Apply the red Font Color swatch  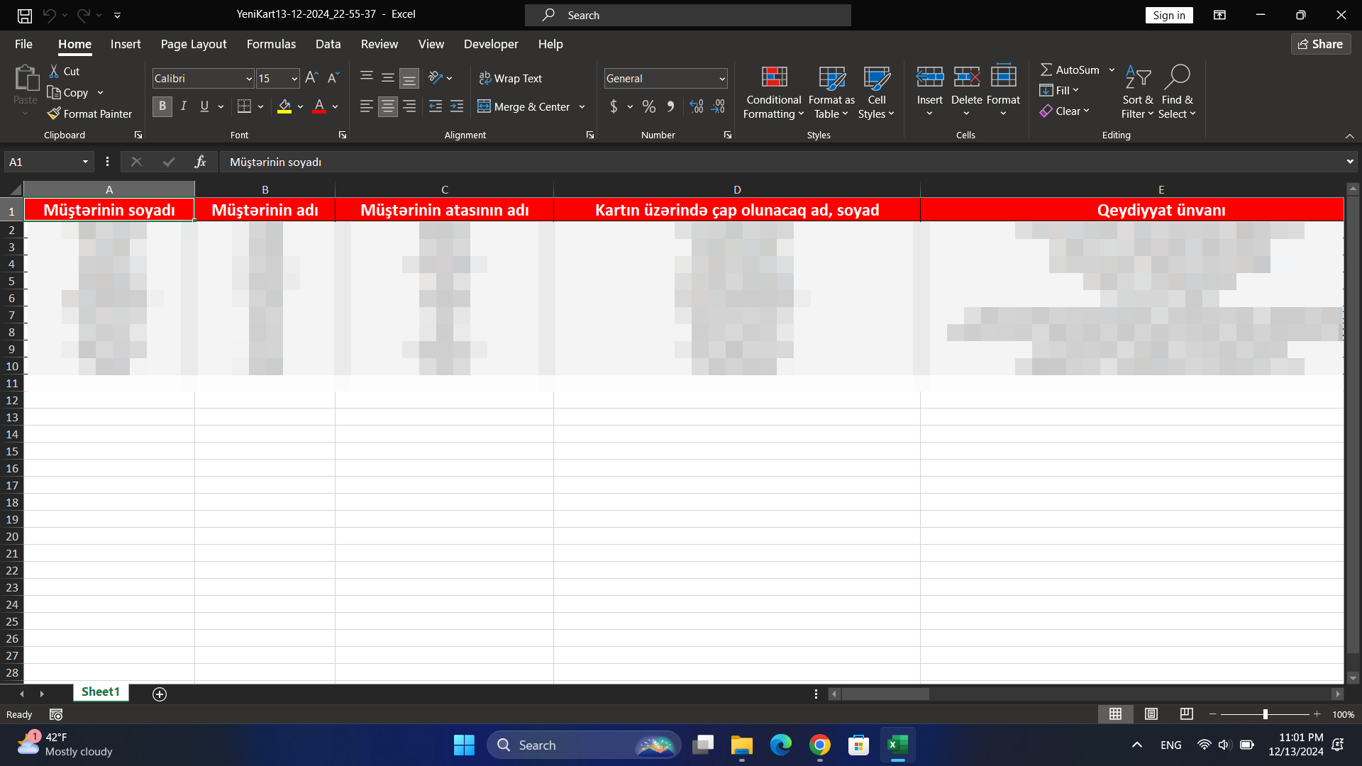319,106
